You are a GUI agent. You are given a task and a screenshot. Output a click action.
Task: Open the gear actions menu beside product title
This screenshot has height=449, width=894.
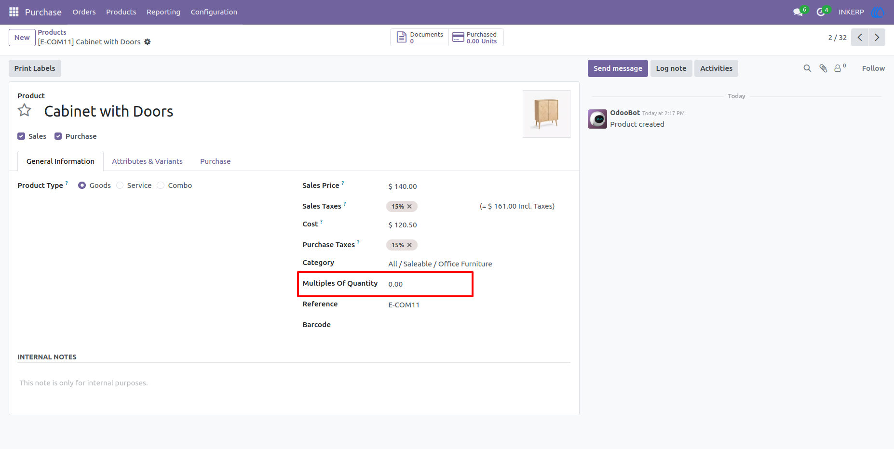point(148,42)
